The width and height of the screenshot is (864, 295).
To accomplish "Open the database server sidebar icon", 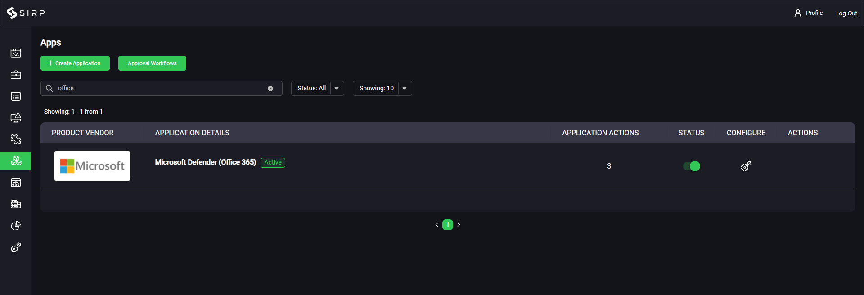I will [16, 204].
